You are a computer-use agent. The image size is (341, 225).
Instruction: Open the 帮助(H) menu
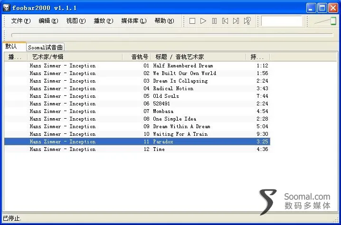coord(164,21)
